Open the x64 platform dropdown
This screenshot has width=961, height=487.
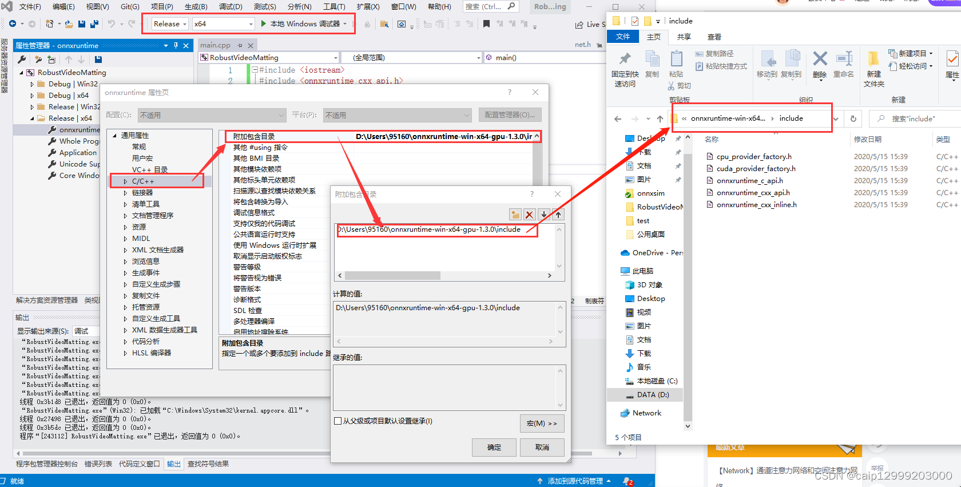click(223, 24)
